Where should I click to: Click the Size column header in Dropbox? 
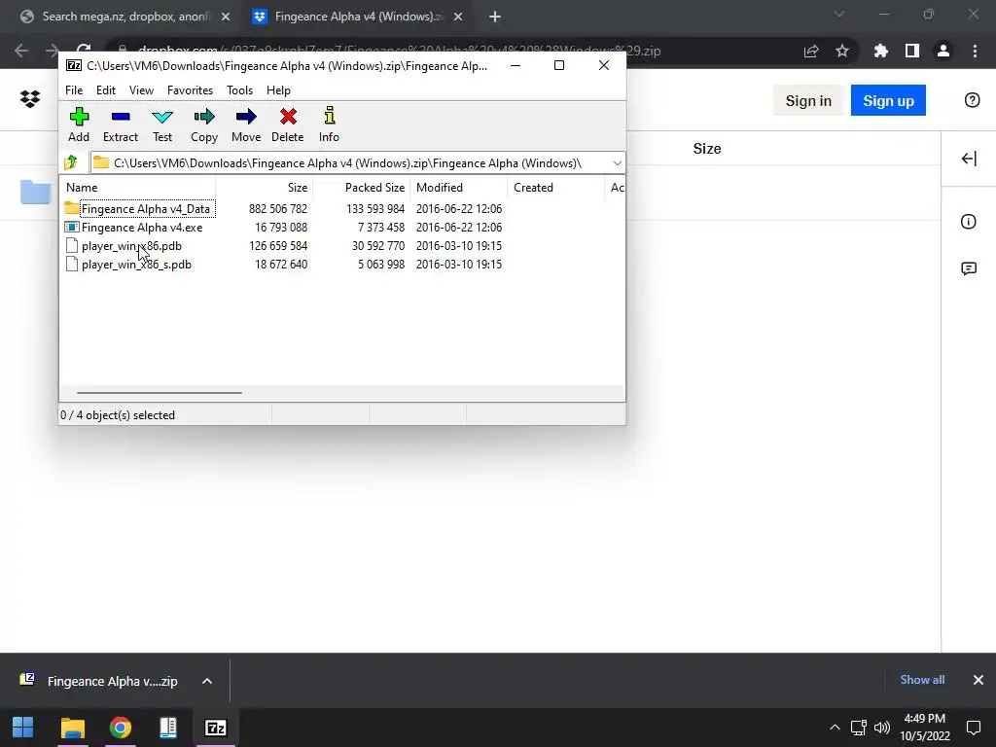707,149
